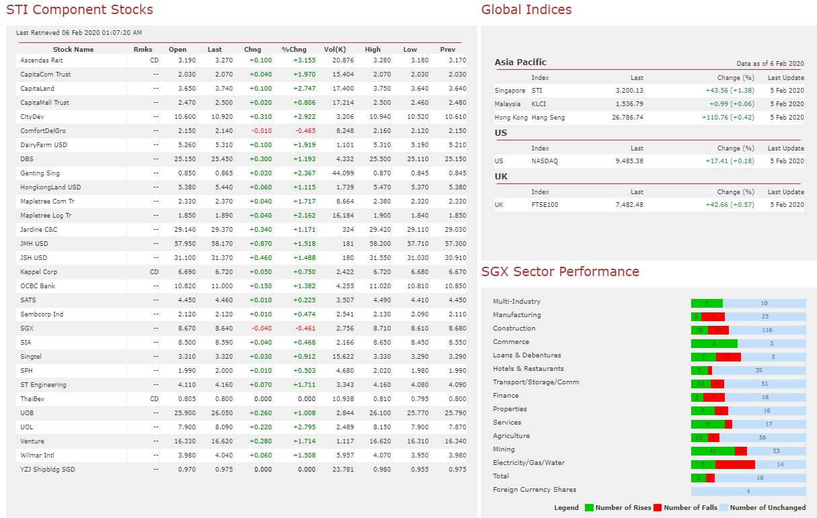Select the Venture stock name

[x=32, y=441]
